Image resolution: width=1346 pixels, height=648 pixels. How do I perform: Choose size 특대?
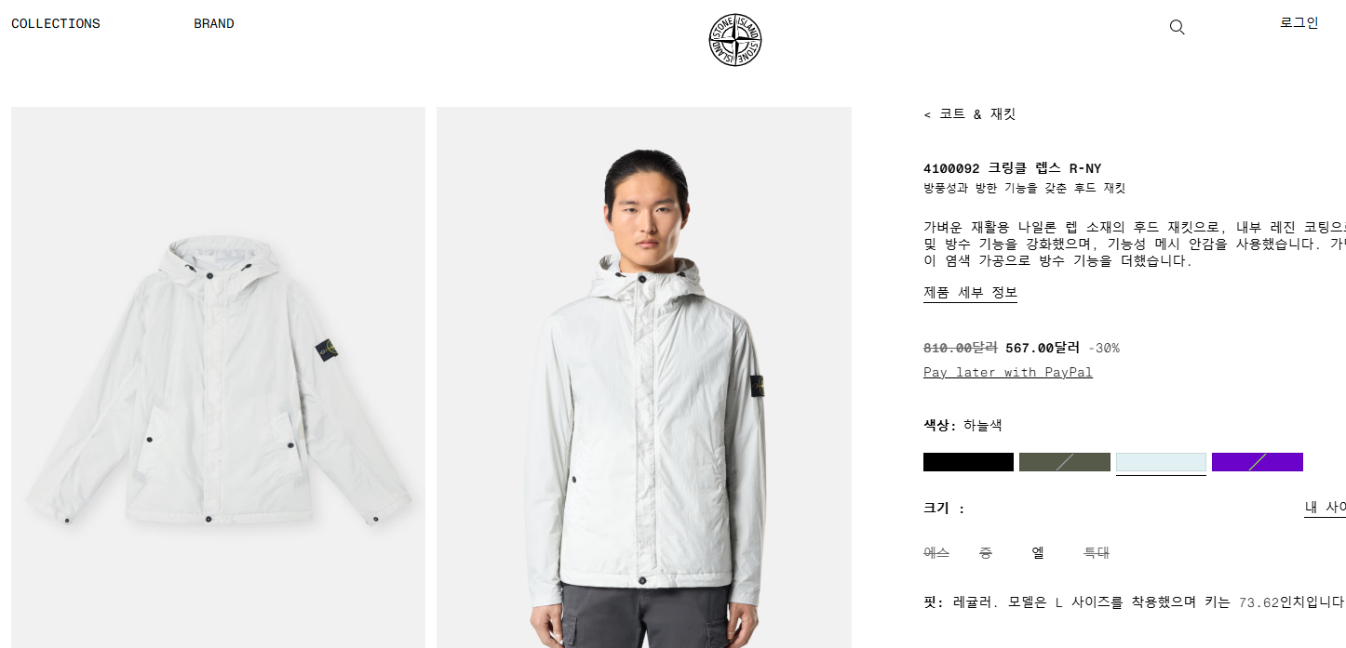pyautogui.click(x=1097, y=553)
